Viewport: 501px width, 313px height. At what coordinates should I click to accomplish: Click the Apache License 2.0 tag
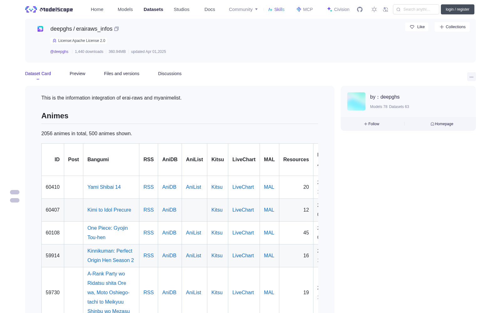(x=79, y=41)
